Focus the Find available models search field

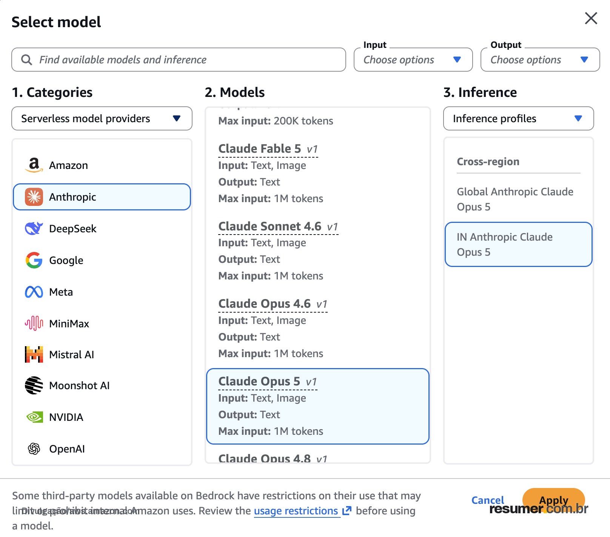coord(179,60)
